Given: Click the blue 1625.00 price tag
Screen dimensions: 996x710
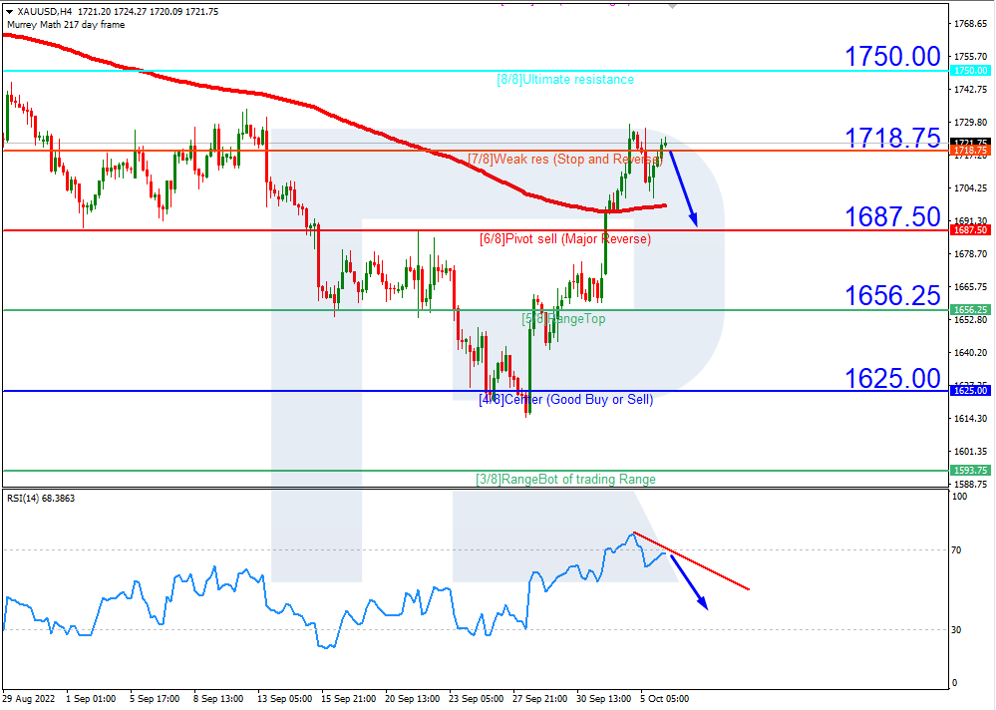Looking at the screenshot, I should tap(968, 391).
